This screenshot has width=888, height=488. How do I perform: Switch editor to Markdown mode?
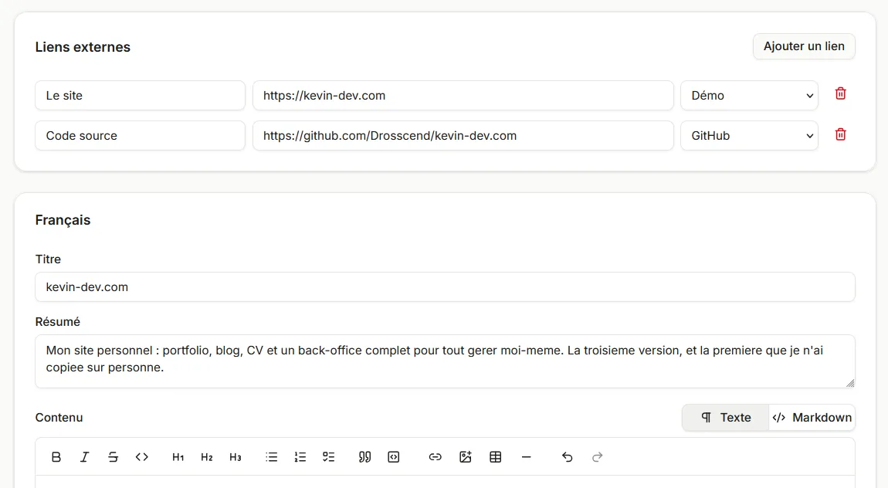(812, 417)
